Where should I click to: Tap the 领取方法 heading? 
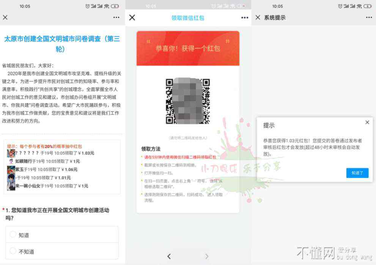(x=151, y=149)
